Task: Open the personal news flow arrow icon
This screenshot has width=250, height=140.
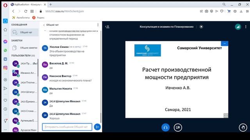Action: pyautogui.click(x=5, y=88)
